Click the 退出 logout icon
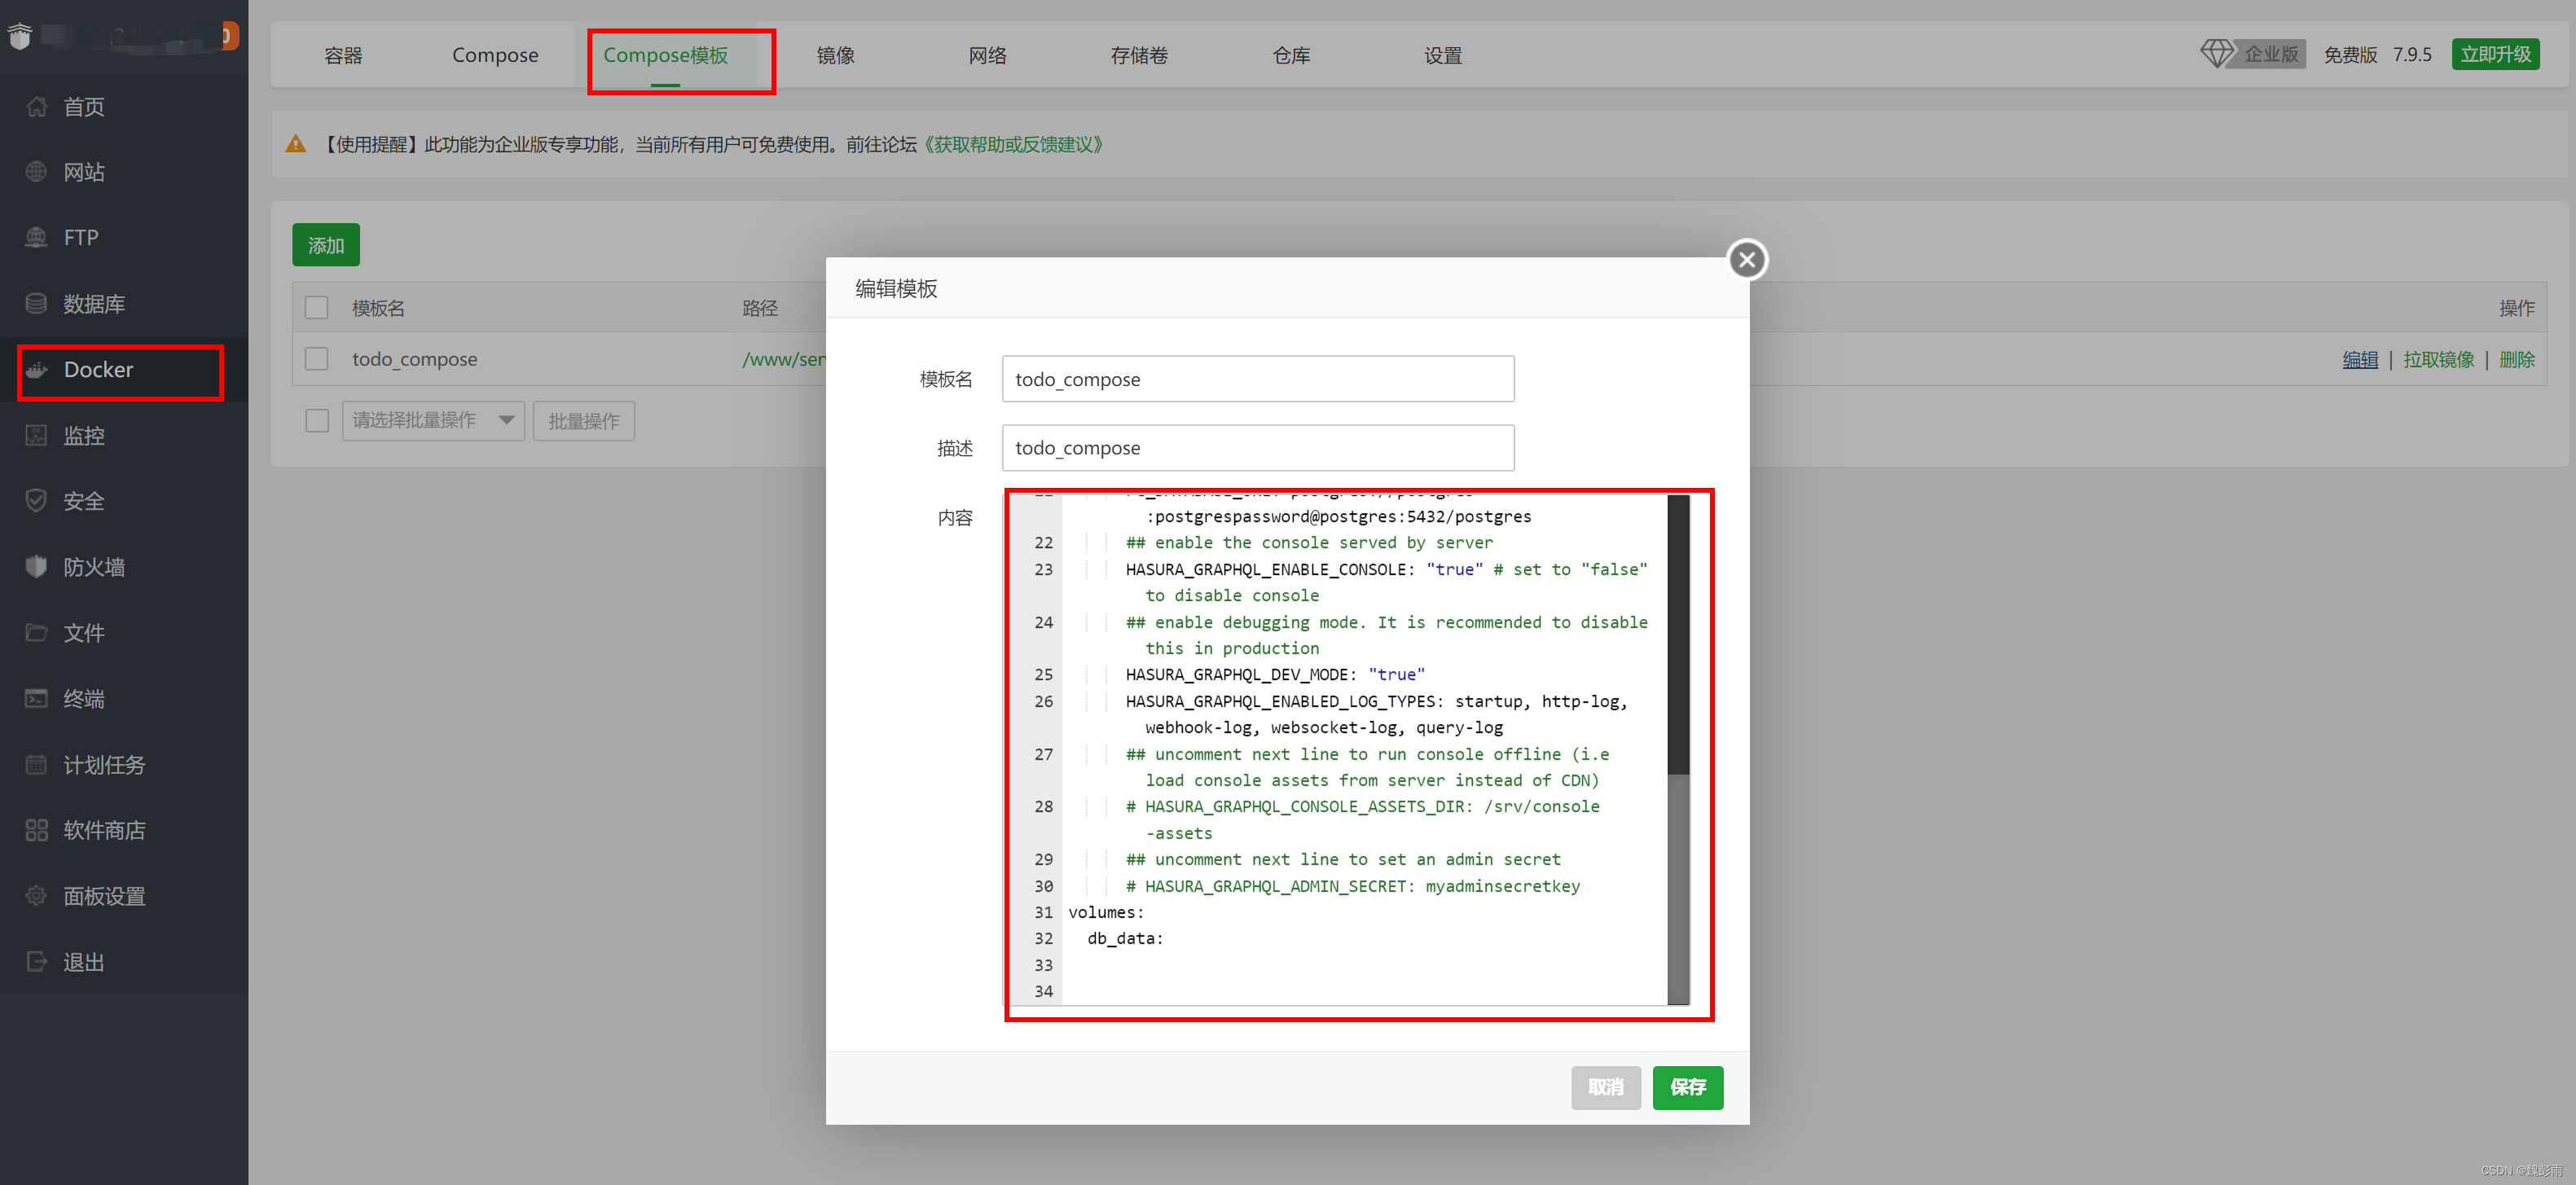The width and height of the screenshot is (2576, 1185). click(x=36, y=962)
